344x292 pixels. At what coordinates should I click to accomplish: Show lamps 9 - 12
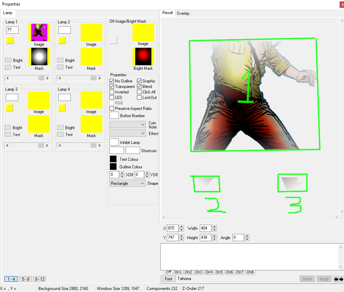[x=40, y=279]
